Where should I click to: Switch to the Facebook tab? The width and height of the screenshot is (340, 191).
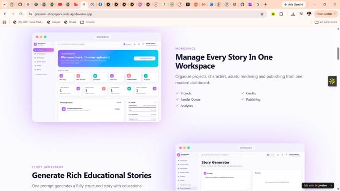100,4
